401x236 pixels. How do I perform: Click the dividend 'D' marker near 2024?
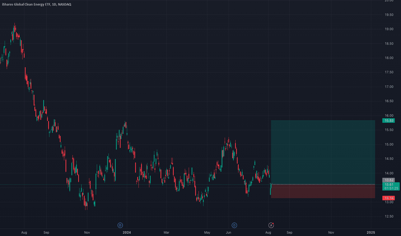pyautogui.click(x=120, y=225)
